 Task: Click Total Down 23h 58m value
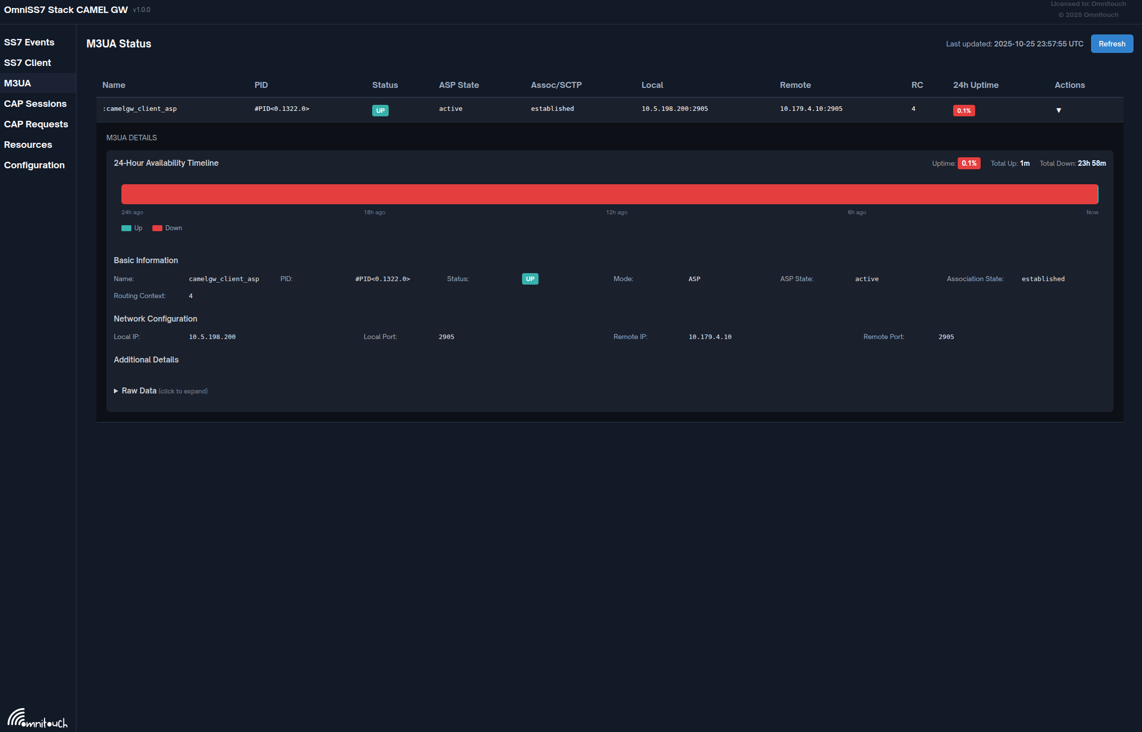[1092, 163]
